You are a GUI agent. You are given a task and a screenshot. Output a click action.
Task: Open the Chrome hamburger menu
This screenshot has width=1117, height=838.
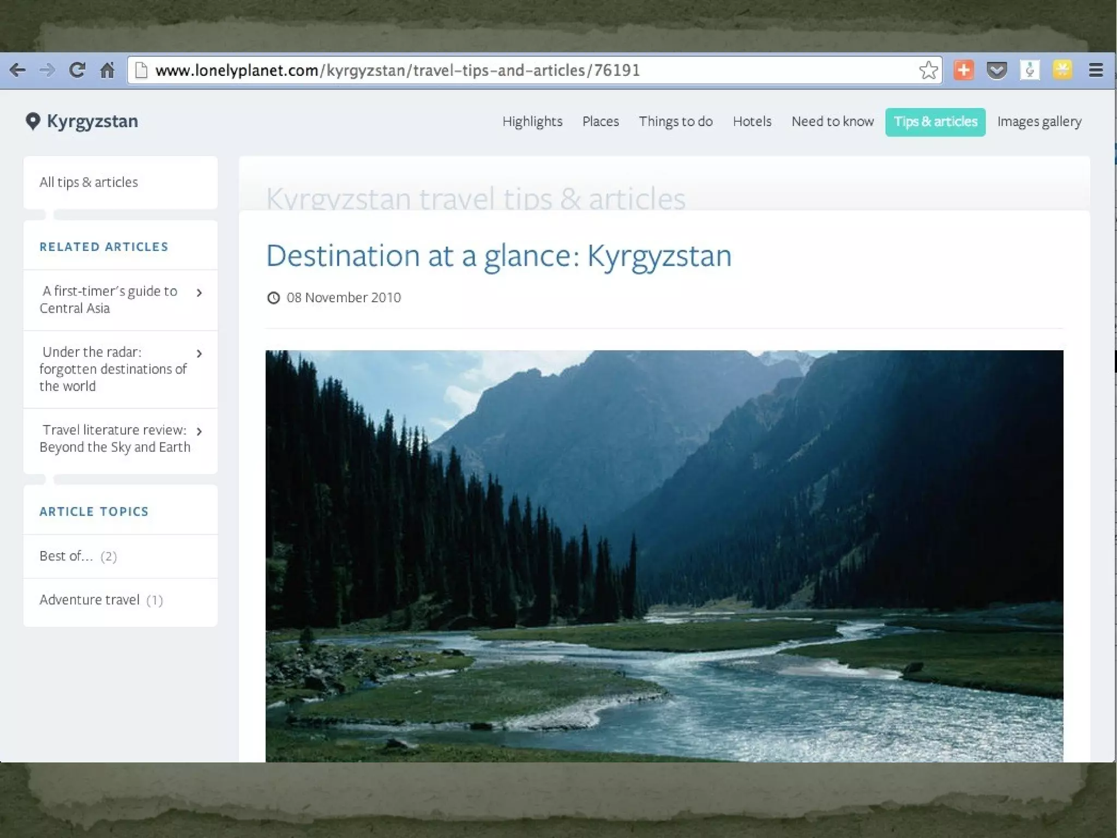click(x=1096, y=70)
